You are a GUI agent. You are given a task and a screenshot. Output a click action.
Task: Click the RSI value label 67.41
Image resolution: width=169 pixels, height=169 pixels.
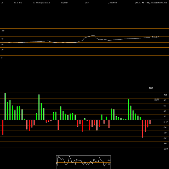pos(155,37)
